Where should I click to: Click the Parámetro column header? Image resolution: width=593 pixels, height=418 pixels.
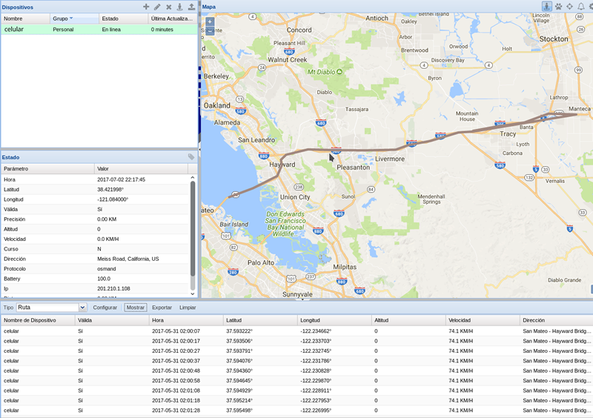pyautogui.click(x=47, y=169)
